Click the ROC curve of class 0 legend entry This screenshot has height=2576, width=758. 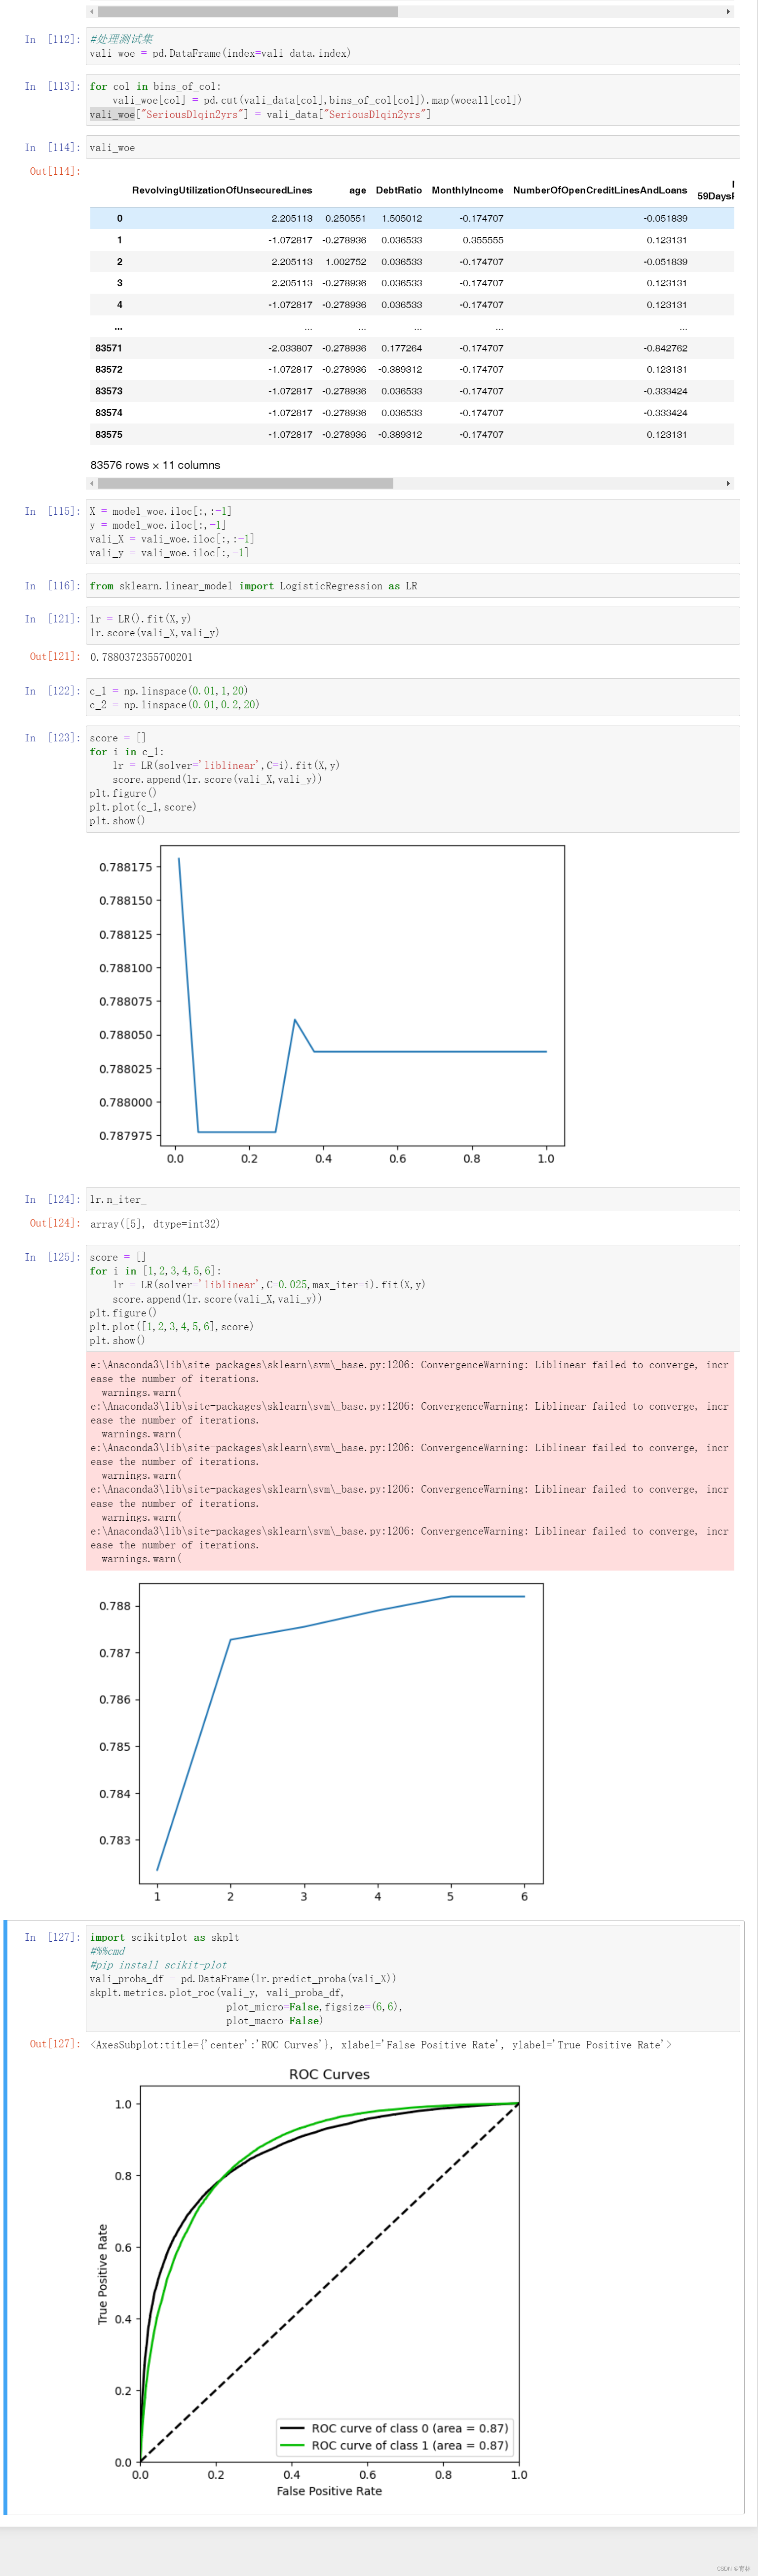click(395, 2428)
